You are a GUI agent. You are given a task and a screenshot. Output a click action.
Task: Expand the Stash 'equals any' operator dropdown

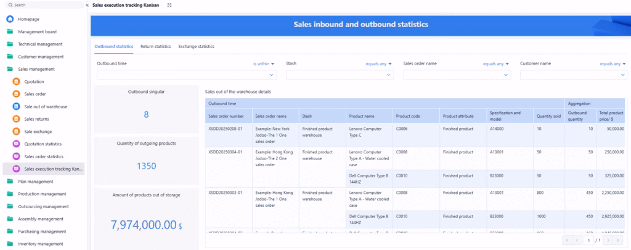coord(378,63)
